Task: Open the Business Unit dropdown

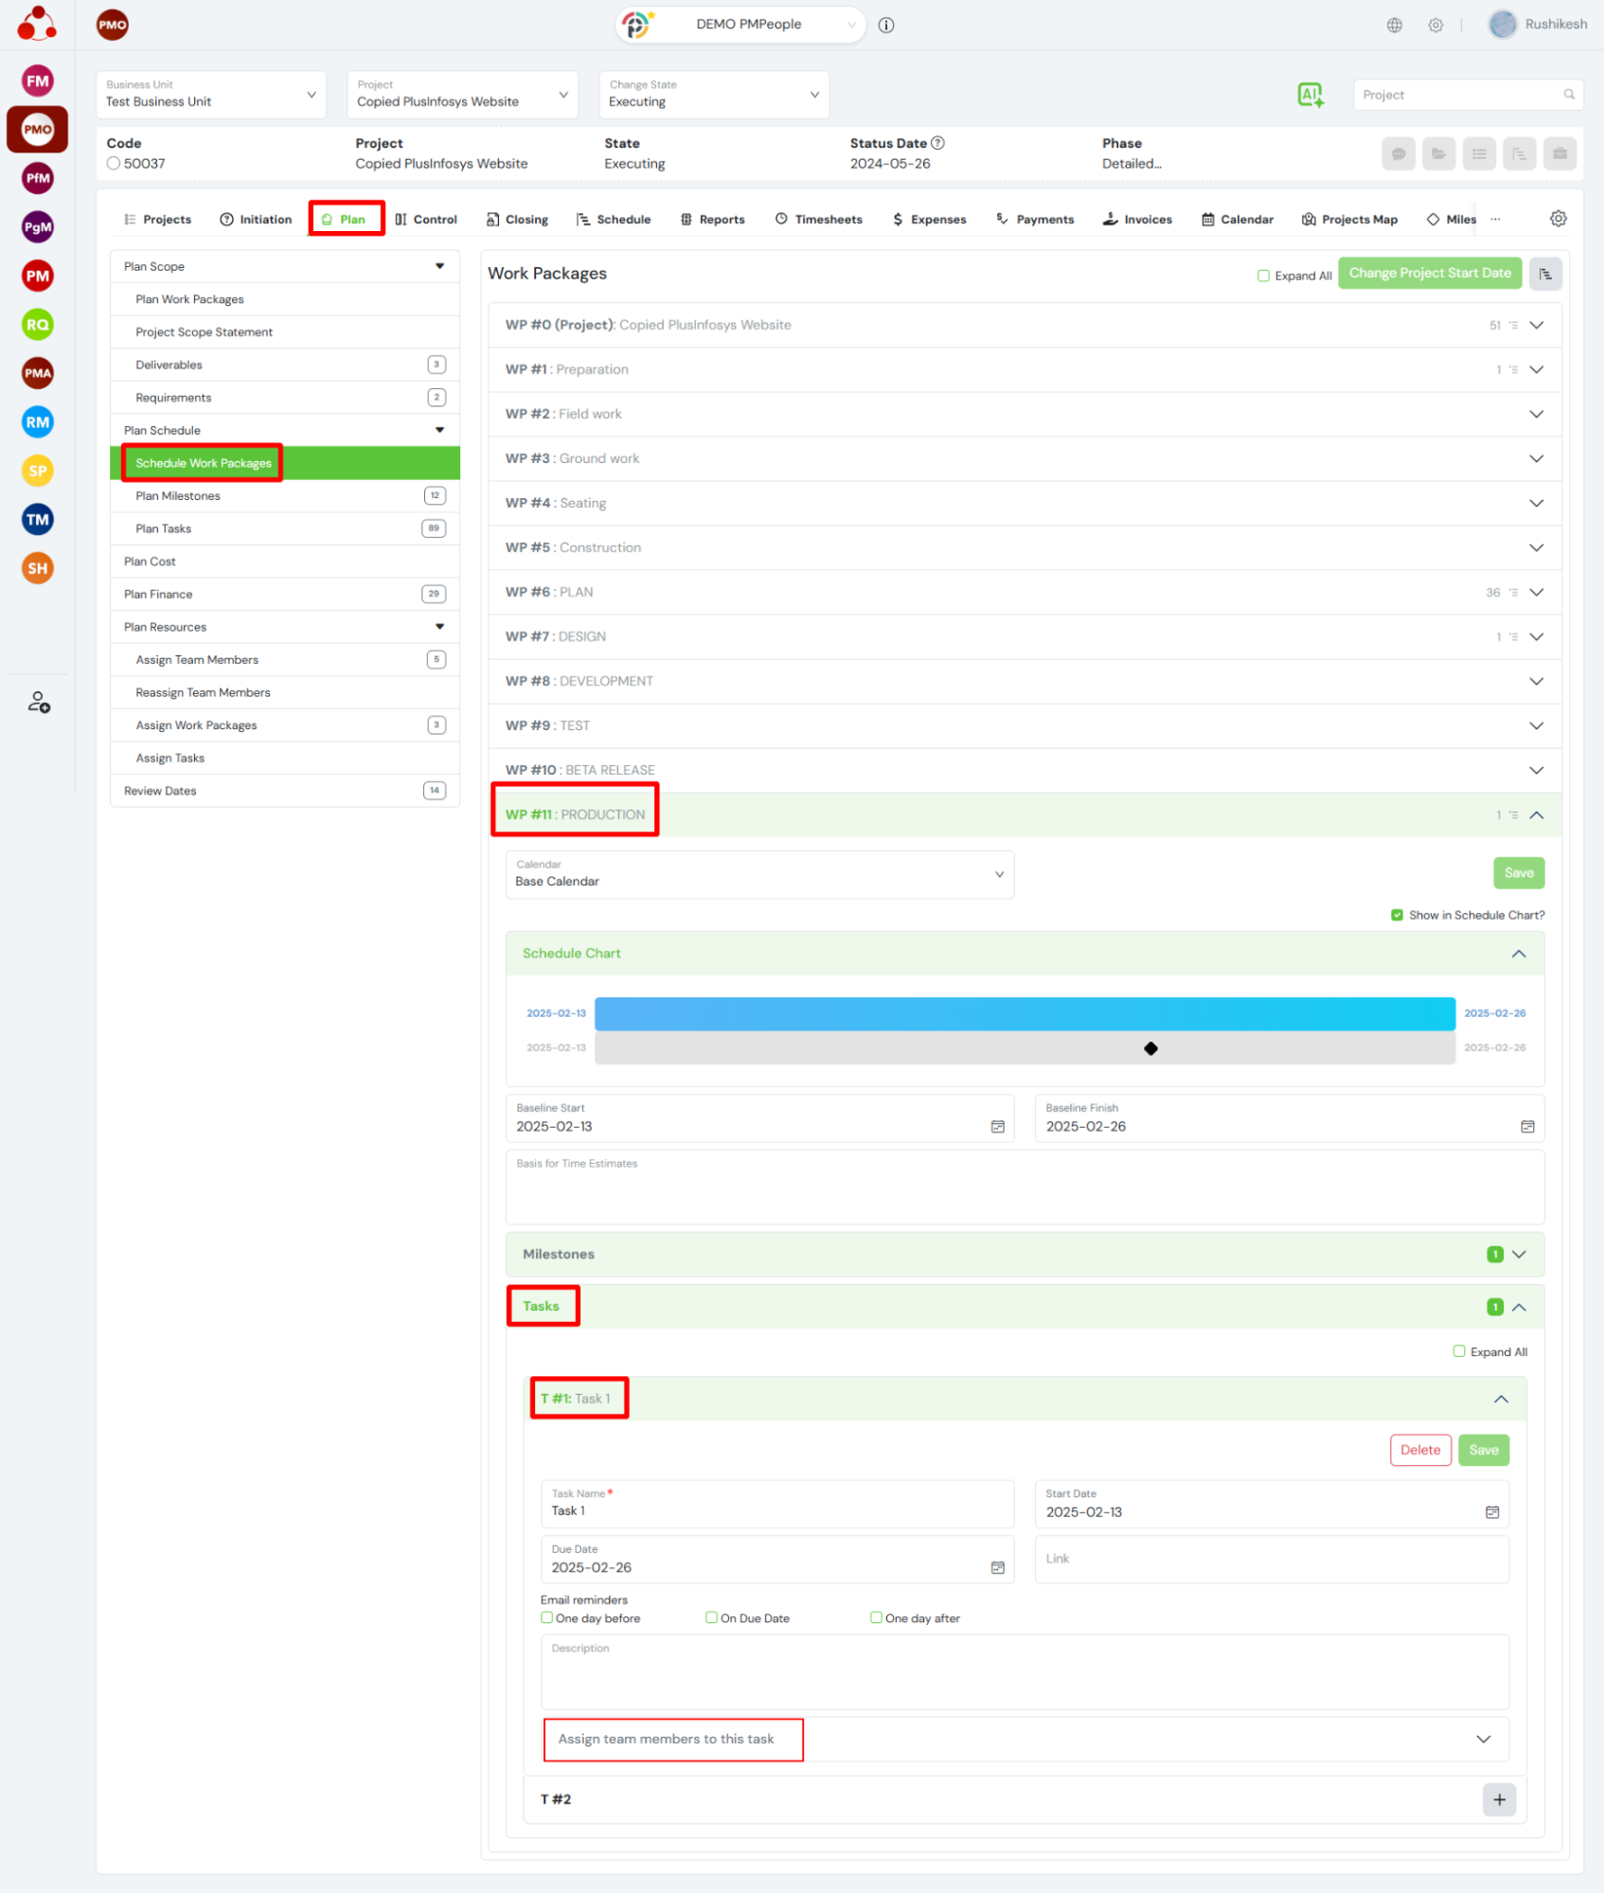Action: (211, 95)
